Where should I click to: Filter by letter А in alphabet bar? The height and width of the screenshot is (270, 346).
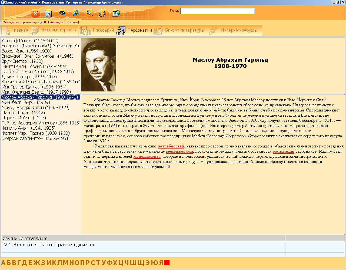(x=3, y=263)
